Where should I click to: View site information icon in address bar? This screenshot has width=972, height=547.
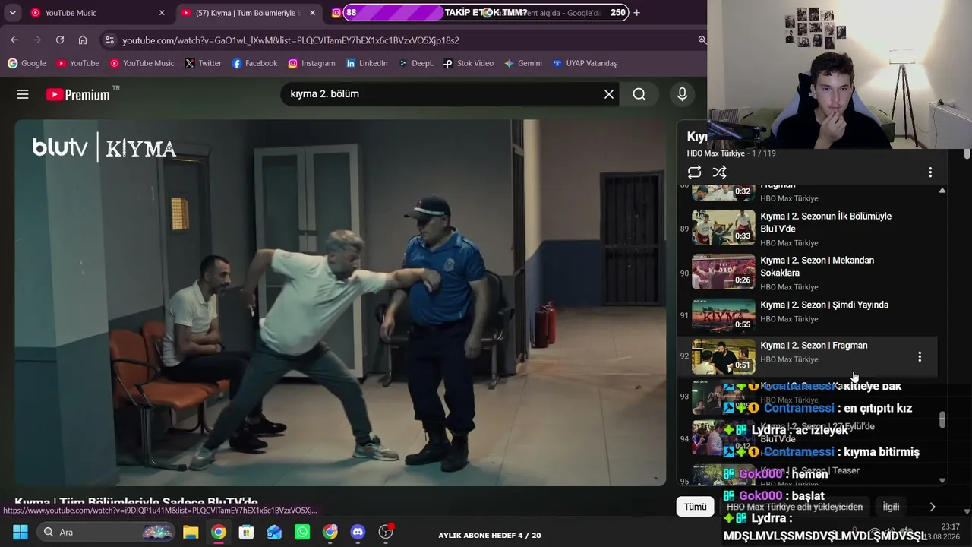tap(109, 40)
